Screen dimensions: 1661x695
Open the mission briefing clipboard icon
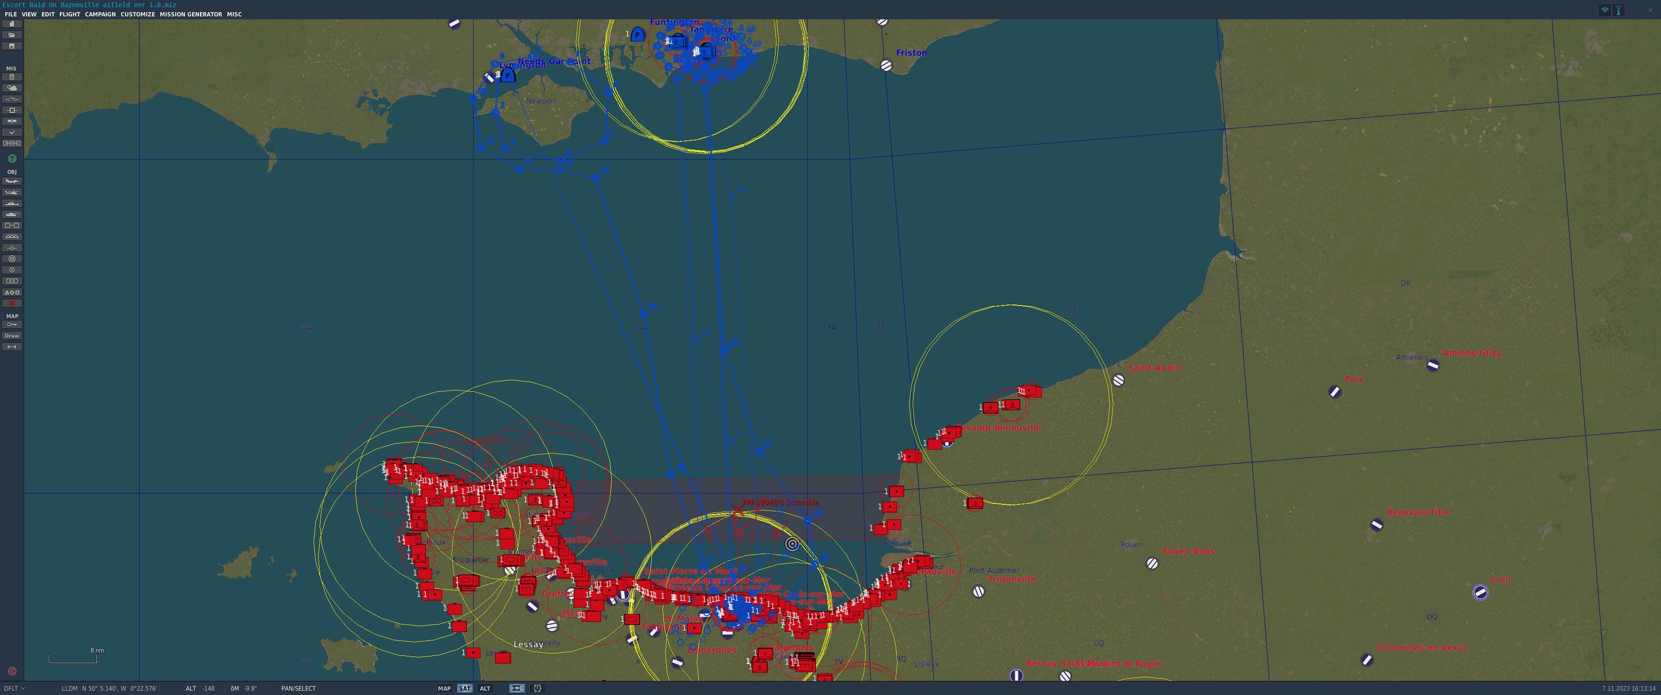pos(12,77)
